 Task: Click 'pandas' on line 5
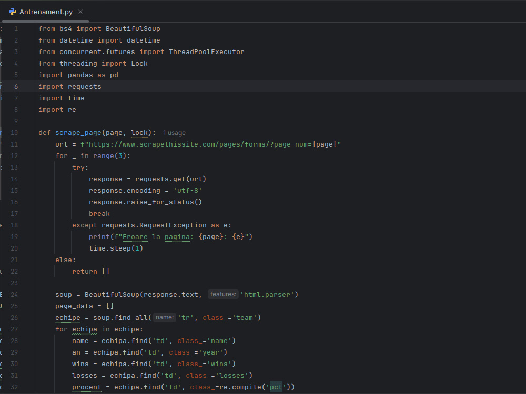pos(80,75)
